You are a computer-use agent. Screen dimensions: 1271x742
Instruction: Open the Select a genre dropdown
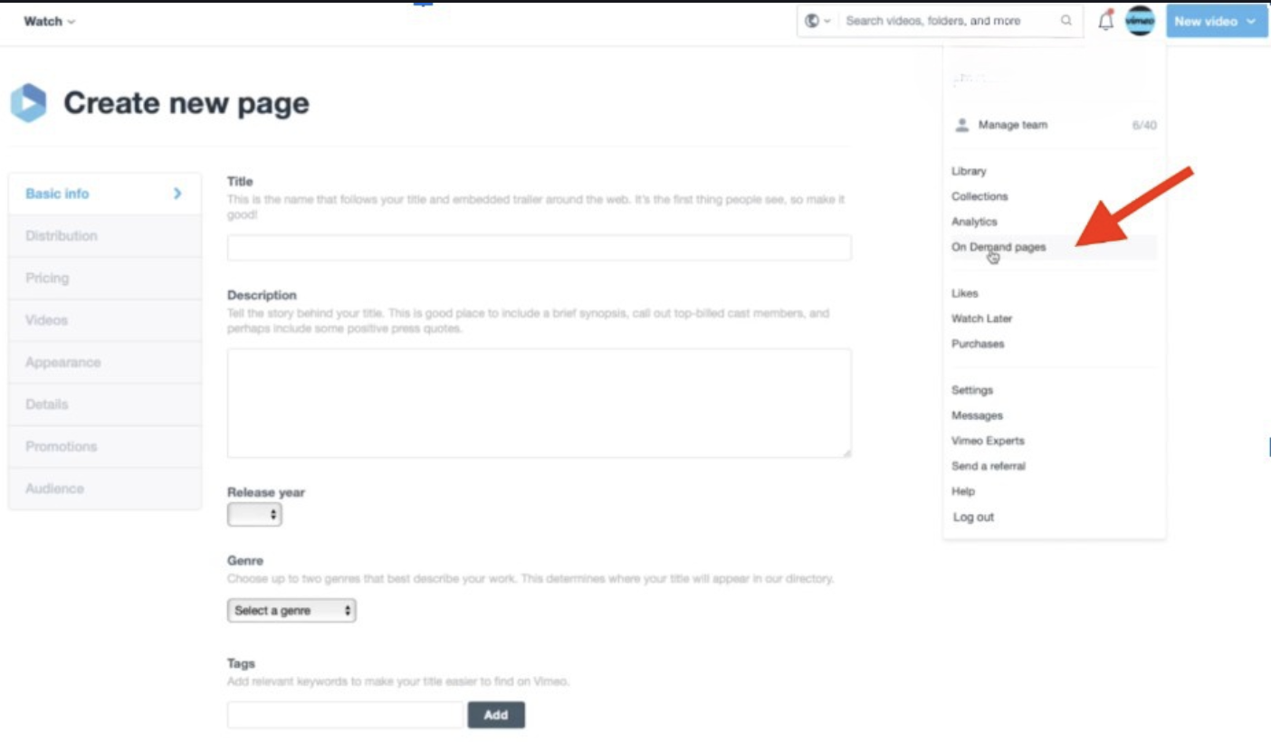291,611
